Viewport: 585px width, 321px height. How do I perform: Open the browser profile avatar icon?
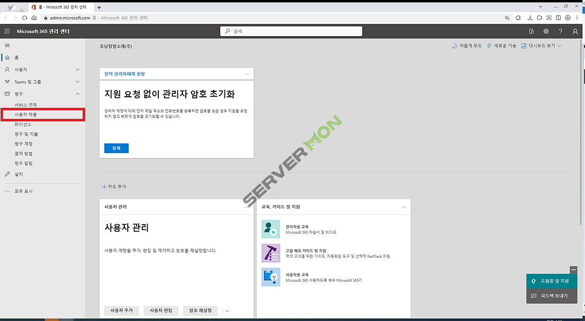[567, 18]
